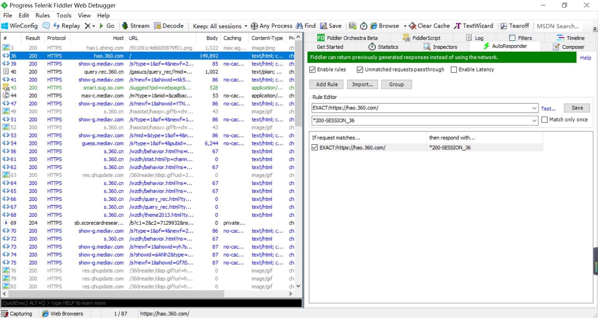Open the Statistics tab
This screenshot has width=598, height=318.
tap(383, 47)
